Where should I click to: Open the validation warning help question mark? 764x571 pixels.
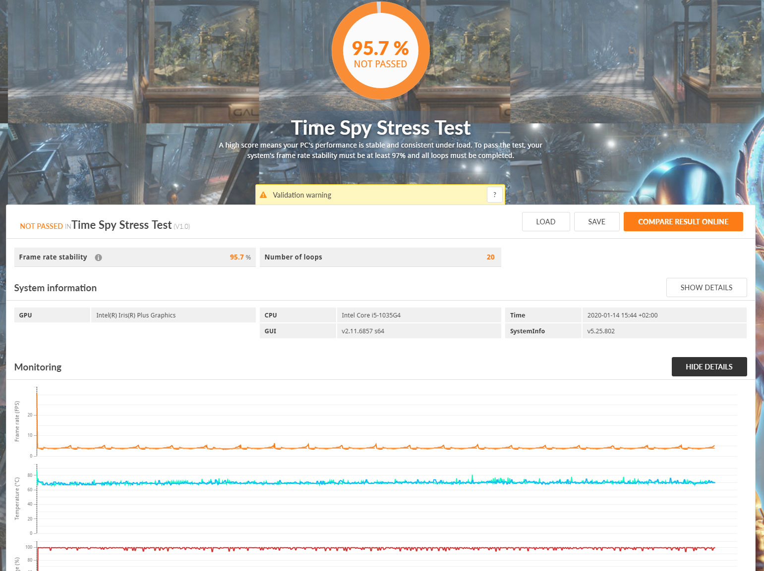point(495,195)
